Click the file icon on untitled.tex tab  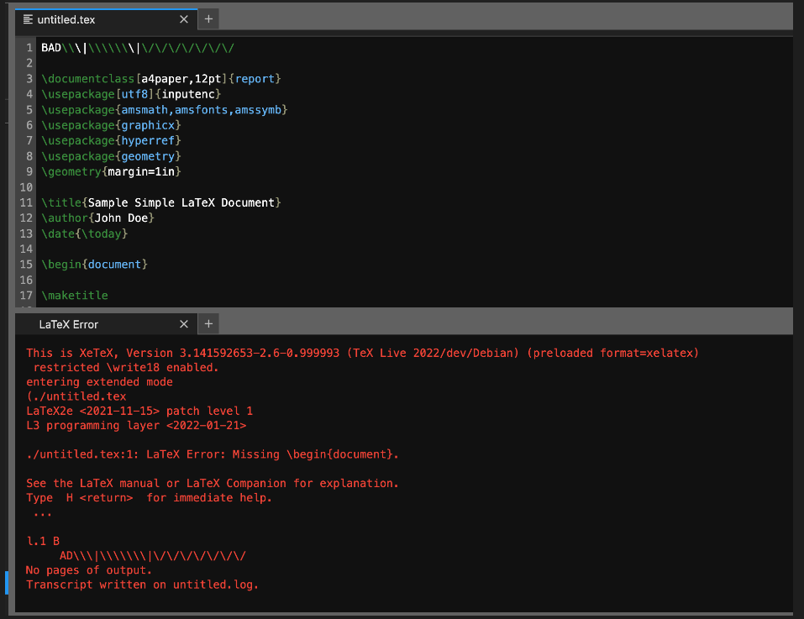coord(29,19)
